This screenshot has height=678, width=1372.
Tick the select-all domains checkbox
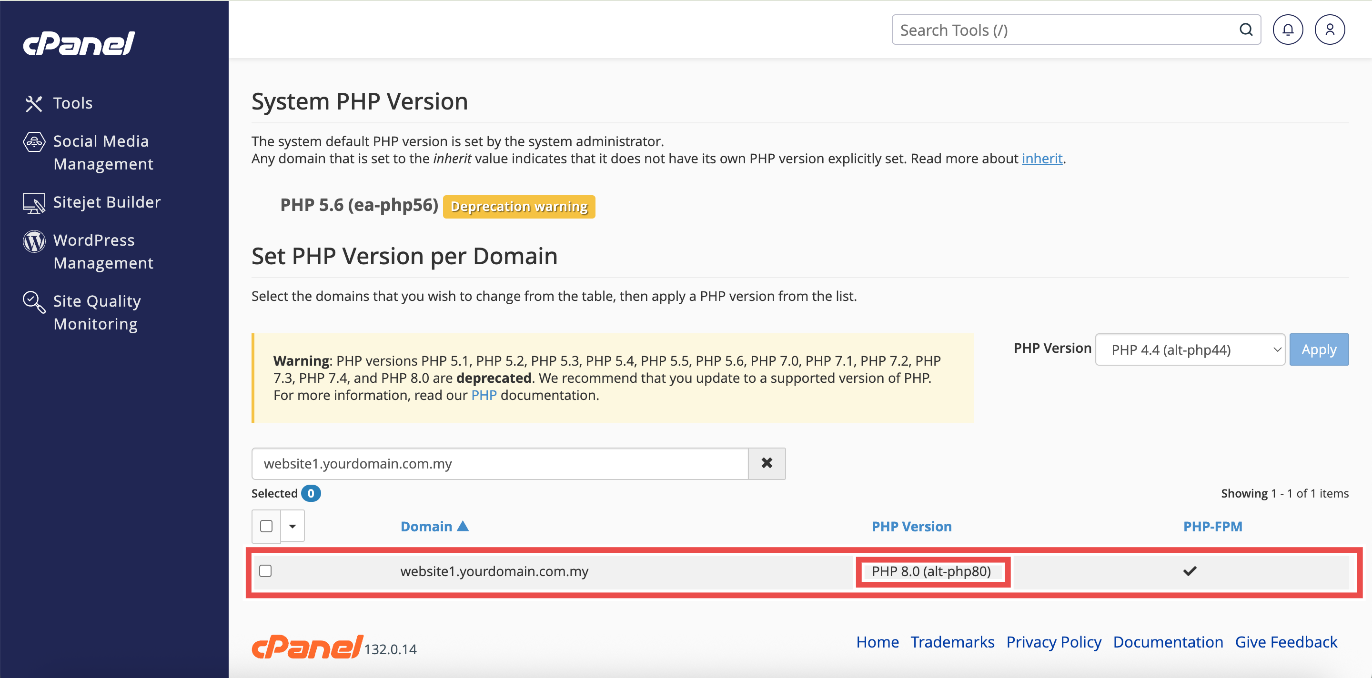(x=266, y=526)
